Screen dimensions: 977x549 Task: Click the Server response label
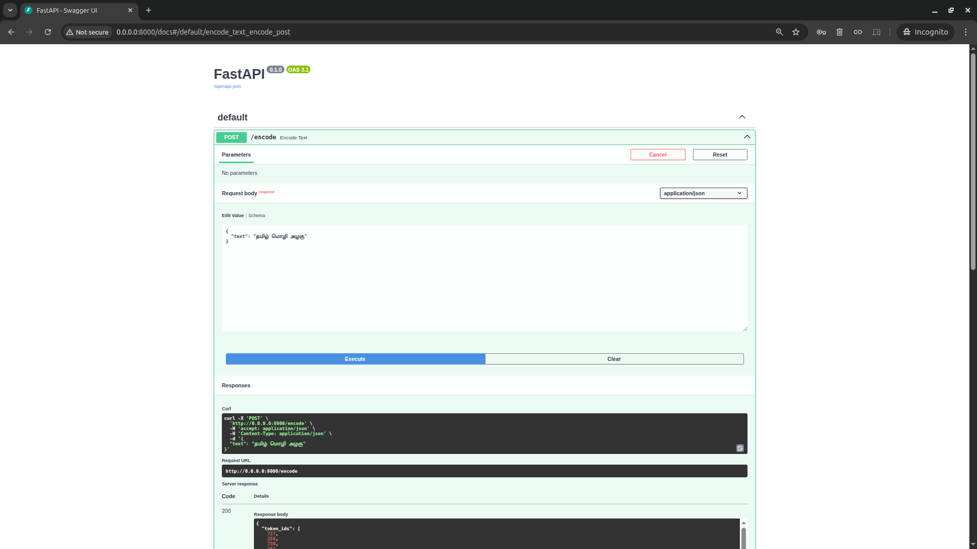point(240,484)
